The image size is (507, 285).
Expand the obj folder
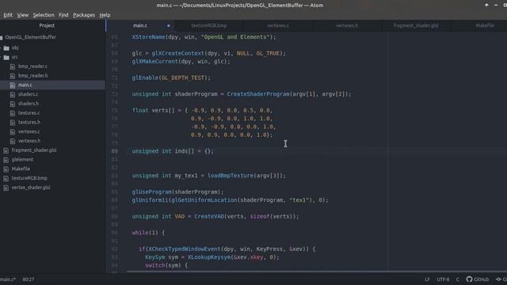click(15, 47)
